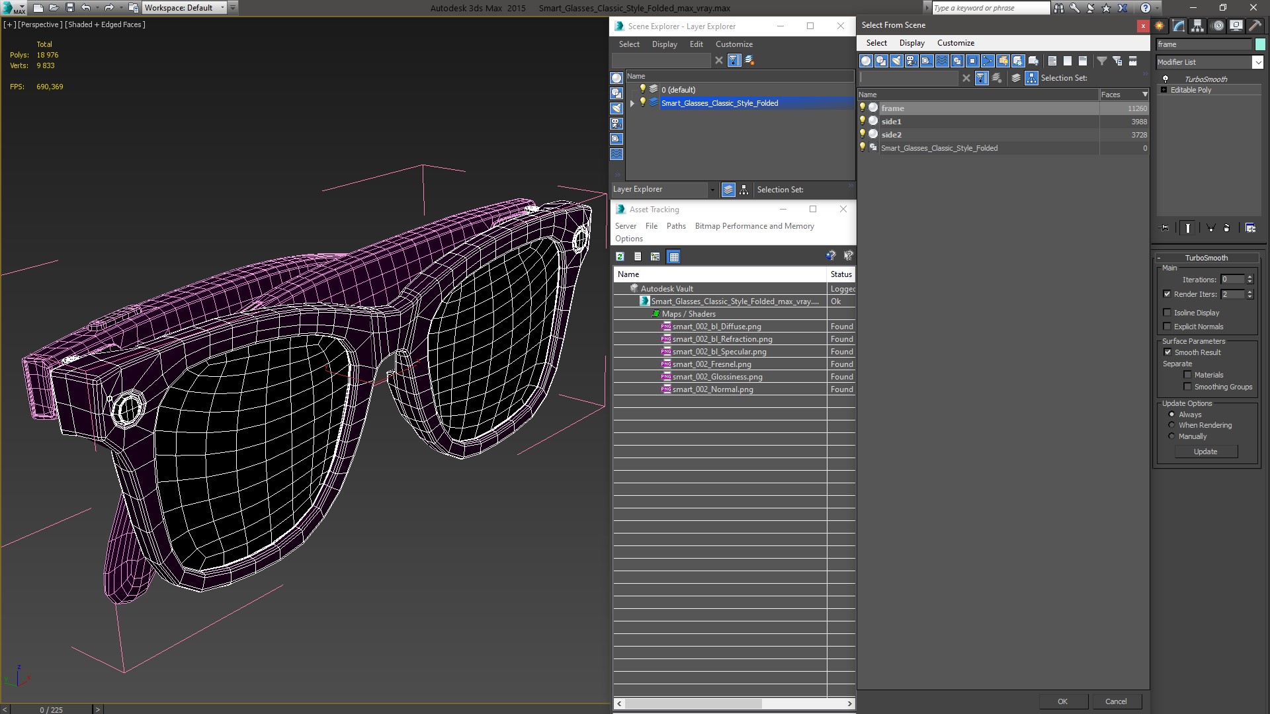Expand Smart_Glasses_Classic_Style_Folded layer in Scene Explorer
Viewport: 1270px width, 714px height.
[x=632, y=103]
